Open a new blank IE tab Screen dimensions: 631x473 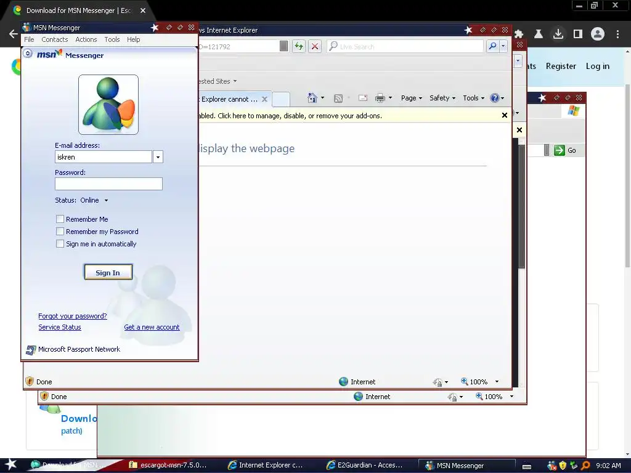(x=281, y=99)
